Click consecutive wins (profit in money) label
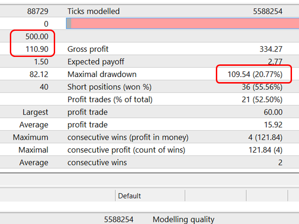 click(128, 137)
